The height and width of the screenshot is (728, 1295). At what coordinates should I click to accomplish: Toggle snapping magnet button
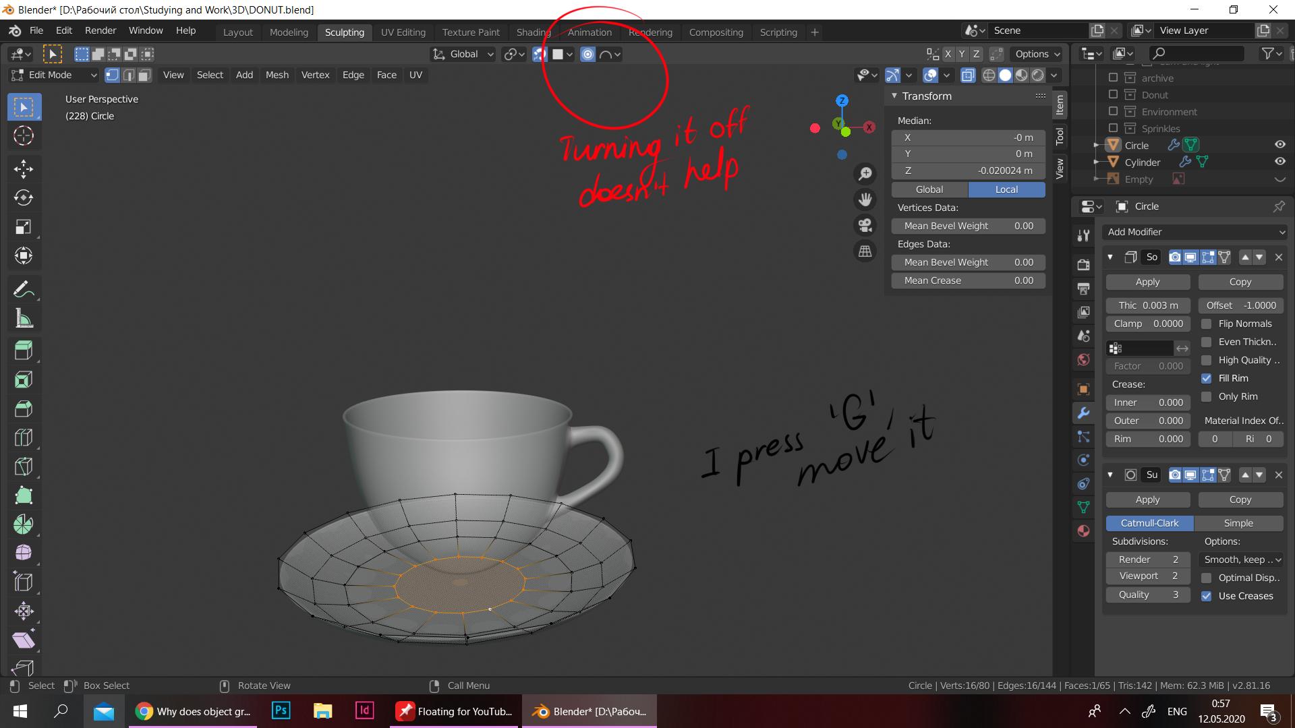coord(539,54)
